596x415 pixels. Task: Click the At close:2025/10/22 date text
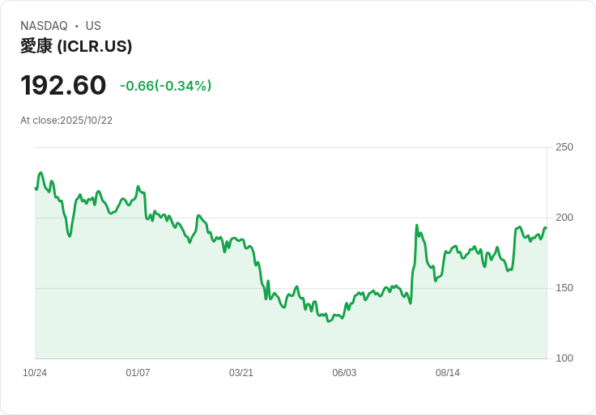click(66, 121)
